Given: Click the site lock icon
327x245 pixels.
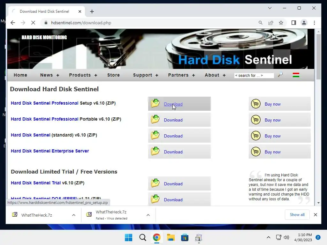Looking at the screenshot, I should [x=46, y=23].
